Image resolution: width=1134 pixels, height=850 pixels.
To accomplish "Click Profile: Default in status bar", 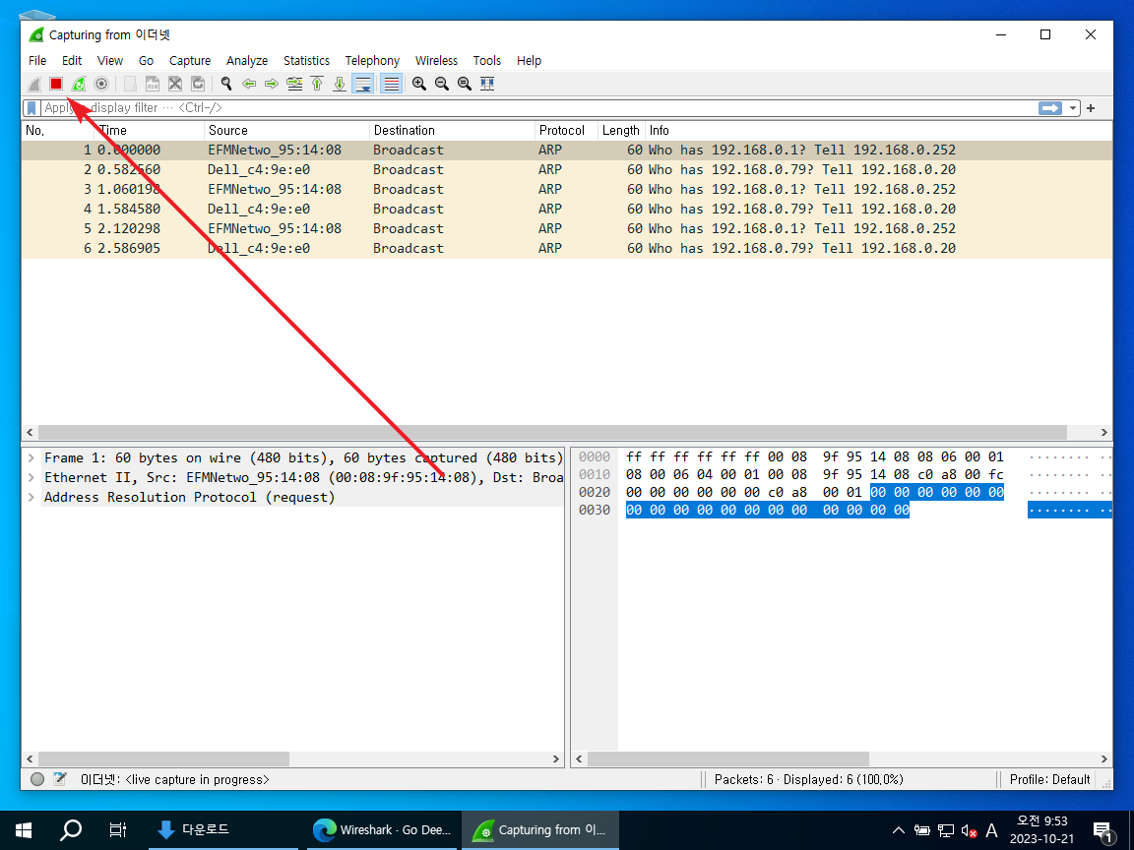I will [x=1049, y=780].
